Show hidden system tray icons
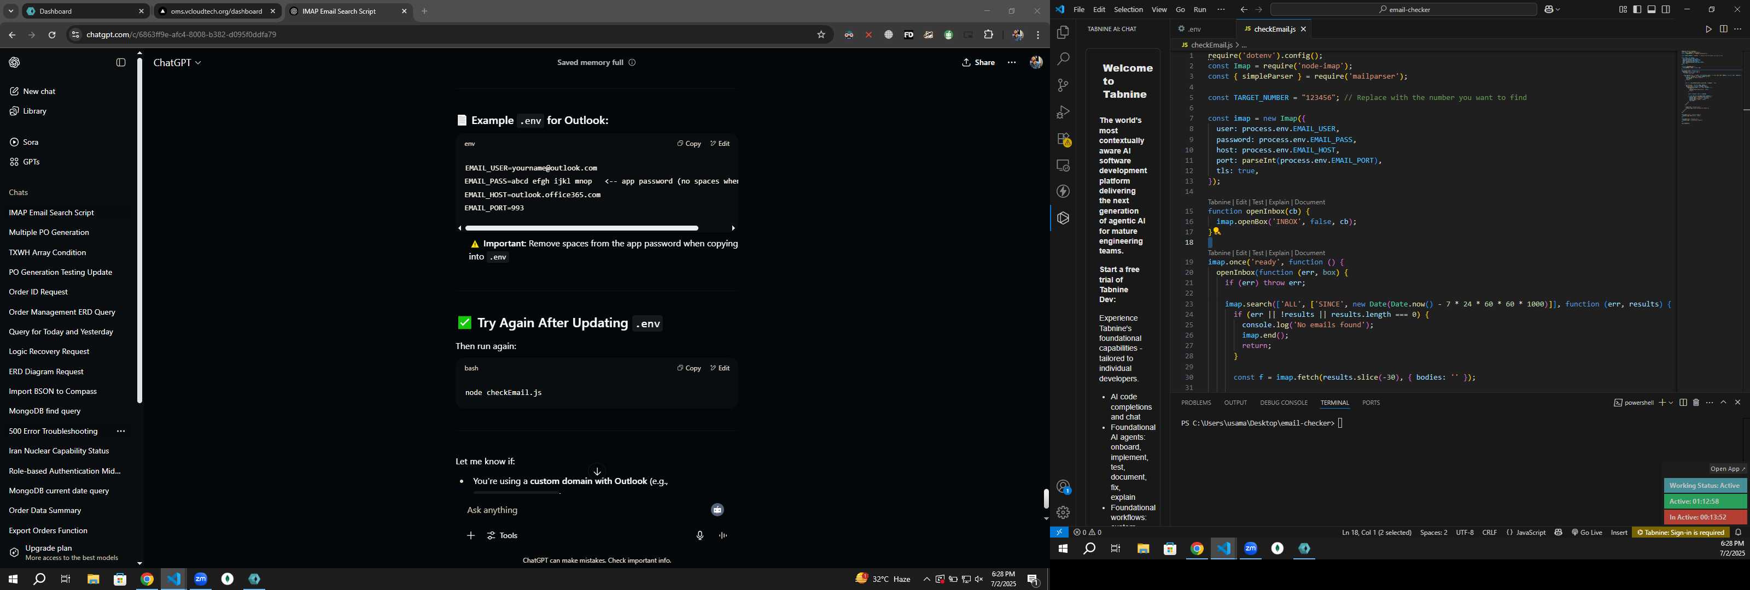The image size is (1750, 590). click(x=926, y=579)
